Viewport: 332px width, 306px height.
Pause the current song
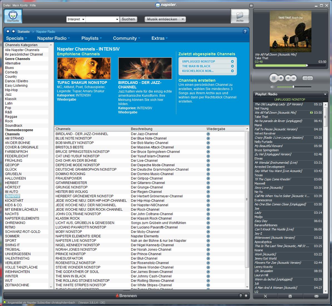[274, 78]
